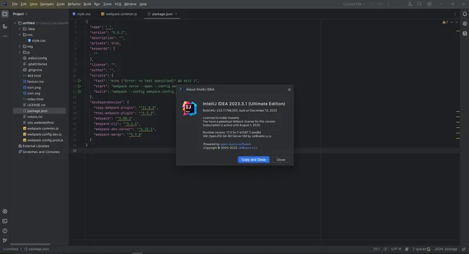Run the "test" script gutter icon
The width and height of the screenshot is (469, 254).
click(79, 81)
